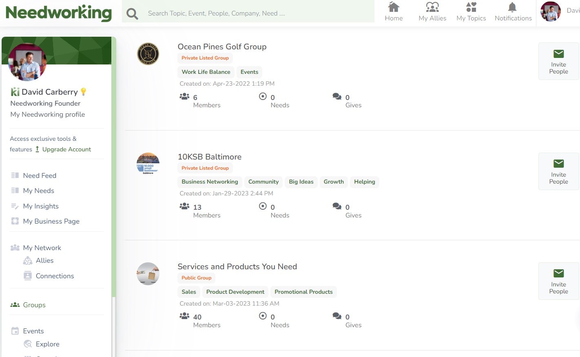580x357 pixels.
Task: Click the members icon for Ocean Pines Golf Group
Action: coord(184,97)
